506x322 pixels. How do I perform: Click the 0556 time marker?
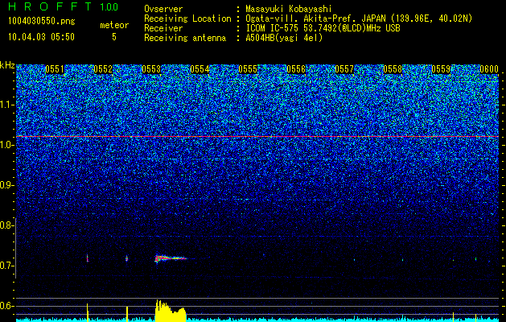296,69
